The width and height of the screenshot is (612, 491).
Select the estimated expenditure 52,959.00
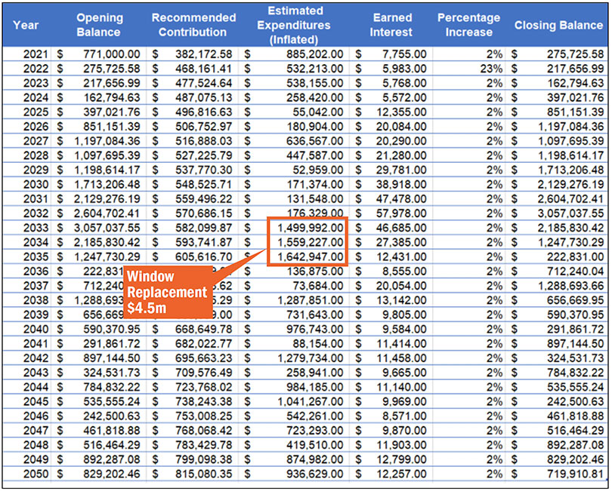318,170
